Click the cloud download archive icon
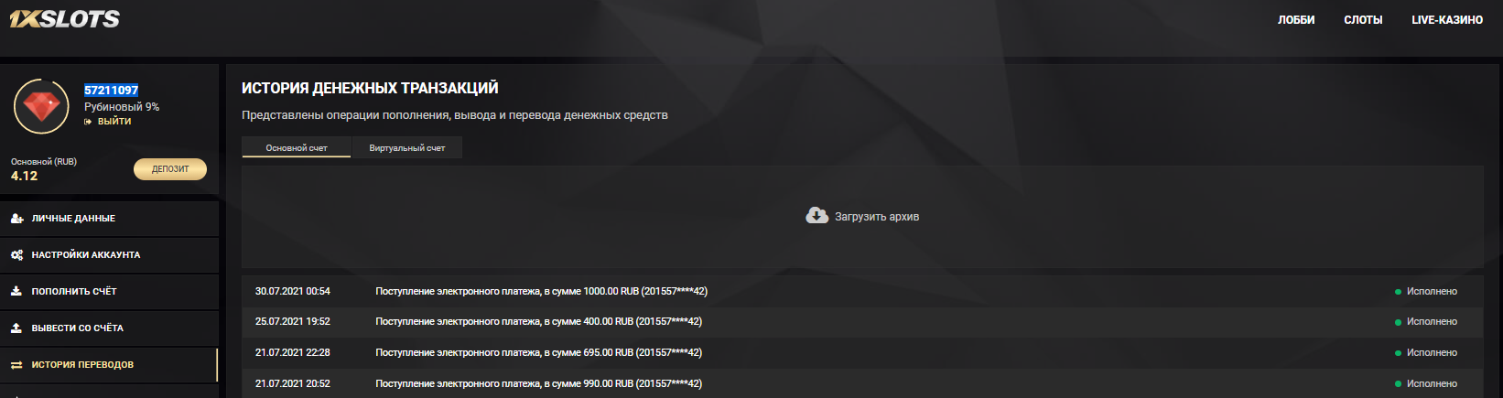The width and height of the screenshot is (1503, 398). (x=816, y=216)
